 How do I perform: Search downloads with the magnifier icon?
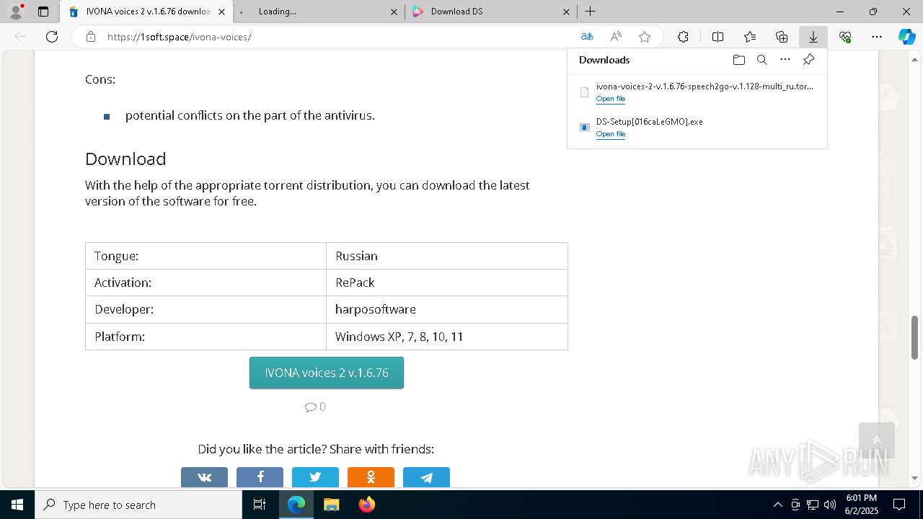pos(762,60)
